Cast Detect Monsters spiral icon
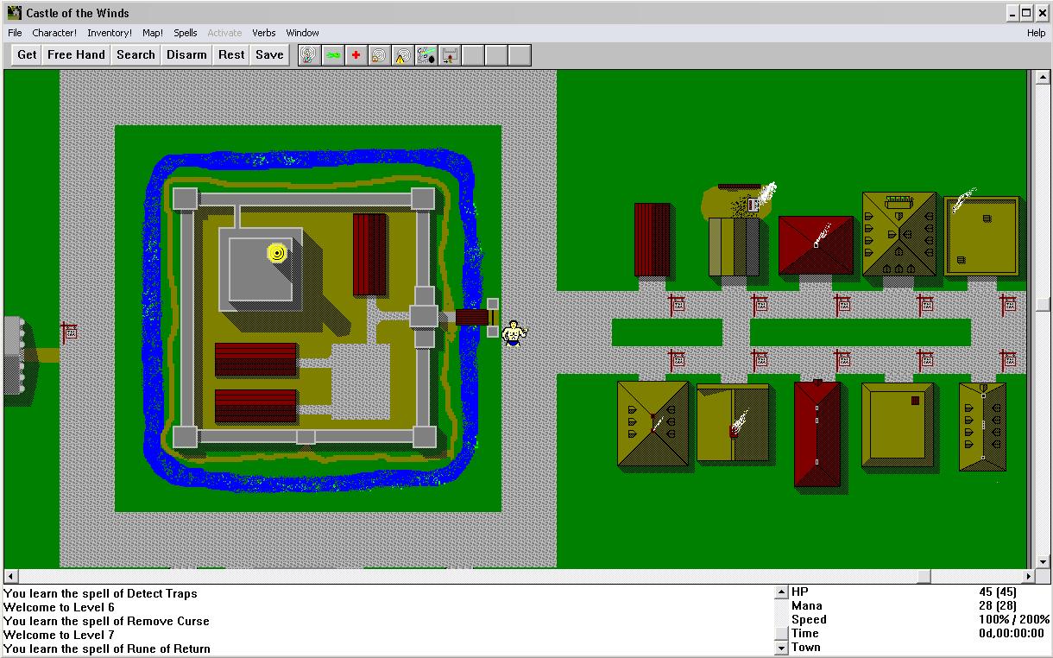 pos(379,54)
